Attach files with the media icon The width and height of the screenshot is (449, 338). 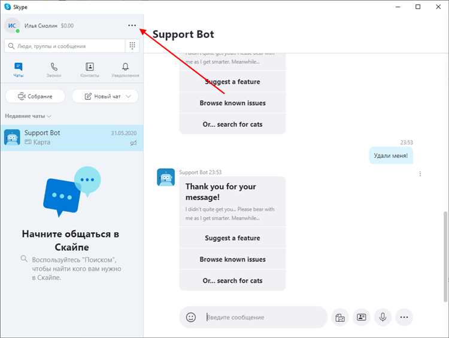[x=340, y=318]
